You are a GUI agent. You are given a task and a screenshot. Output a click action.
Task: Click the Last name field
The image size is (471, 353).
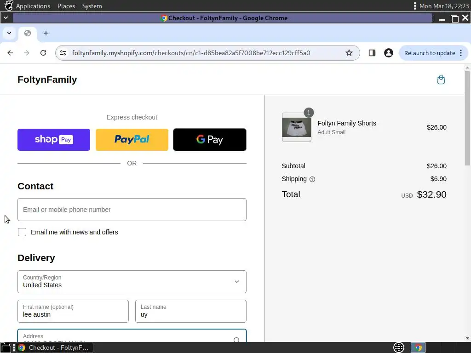[x=191, y=311]
